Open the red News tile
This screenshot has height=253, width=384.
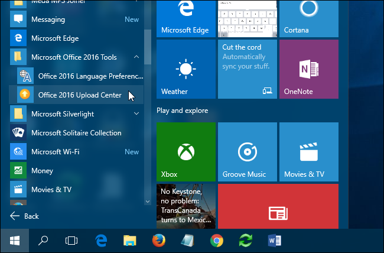tap(278, 206)
